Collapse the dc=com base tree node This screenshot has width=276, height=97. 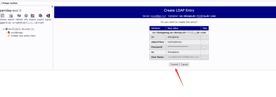pyautogui.click(x=4, y=29)
